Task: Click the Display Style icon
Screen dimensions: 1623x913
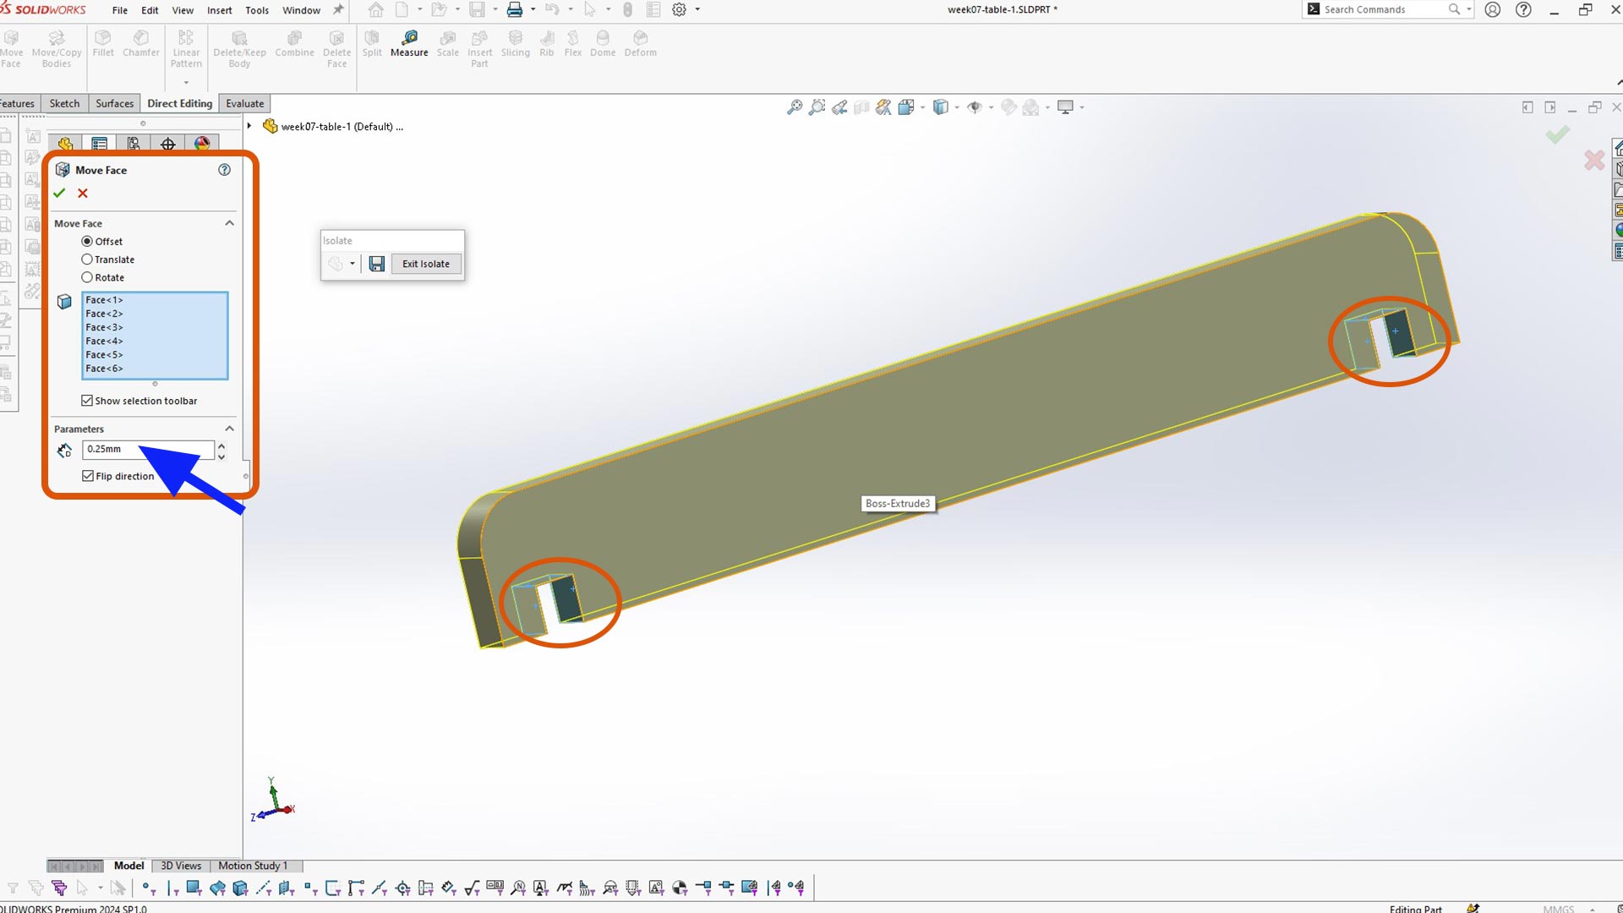Action: [x=940, y=107]
